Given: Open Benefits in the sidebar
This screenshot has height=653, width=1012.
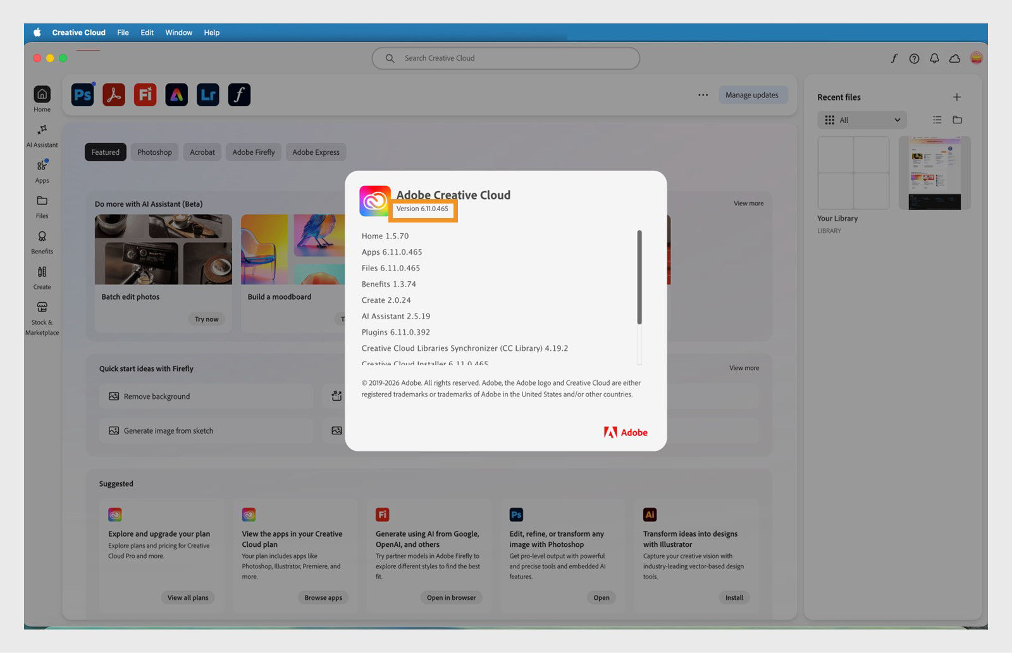Looking at the screenshot, I should point(42,242).
